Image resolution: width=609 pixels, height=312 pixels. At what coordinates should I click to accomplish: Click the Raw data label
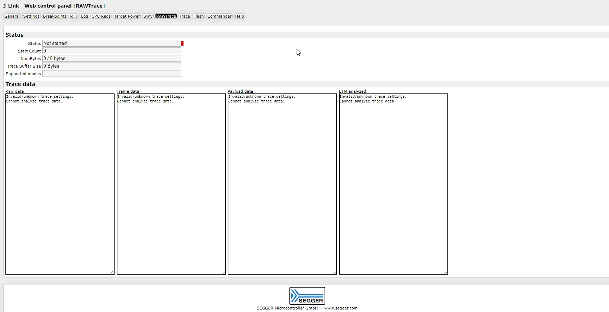pos(15,91)
